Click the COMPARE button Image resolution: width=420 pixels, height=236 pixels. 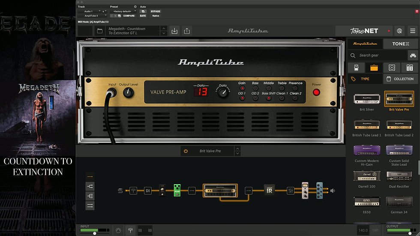(129, 16)
